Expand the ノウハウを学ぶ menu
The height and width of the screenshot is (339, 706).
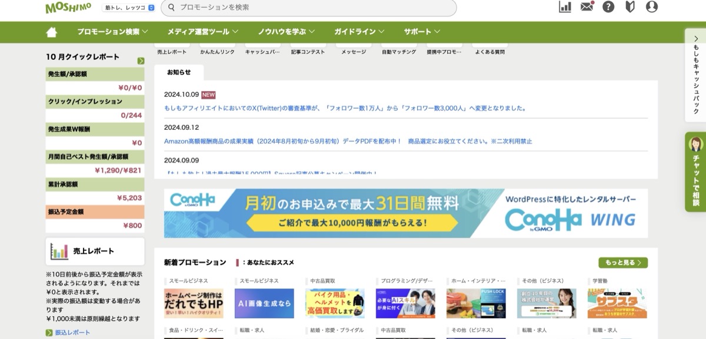[287, 32]
